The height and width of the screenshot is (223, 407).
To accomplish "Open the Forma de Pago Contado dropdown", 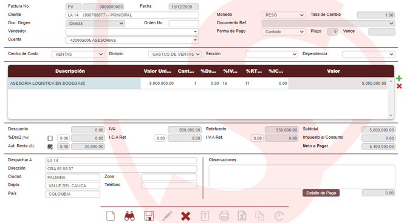I will pos(284,32).
